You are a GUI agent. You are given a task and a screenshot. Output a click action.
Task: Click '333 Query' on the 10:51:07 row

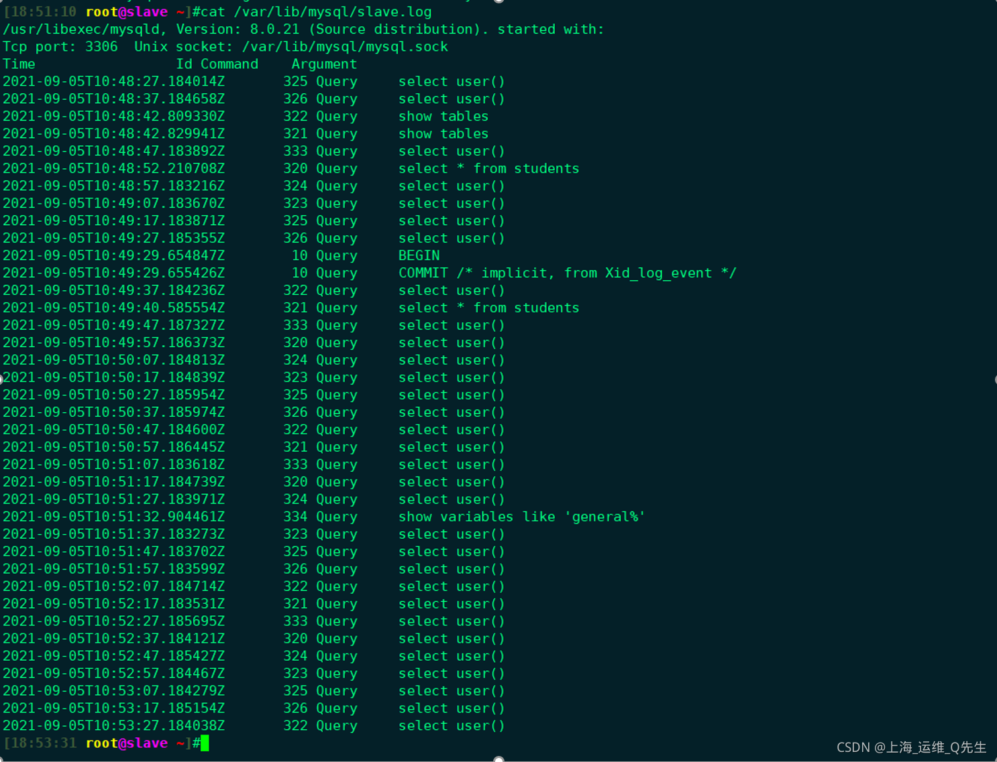pyautogui.click(x=320, y=465)
